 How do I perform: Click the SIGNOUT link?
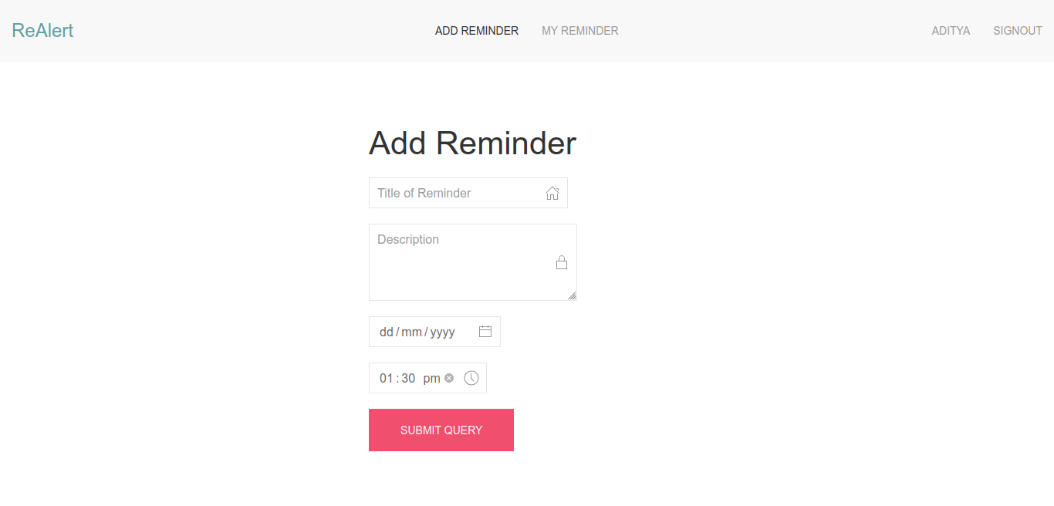click(x=1017, y=31)
